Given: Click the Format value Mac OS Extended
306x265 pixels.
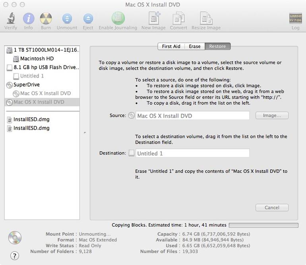Looking at the screenshot, I should [98, 240].
